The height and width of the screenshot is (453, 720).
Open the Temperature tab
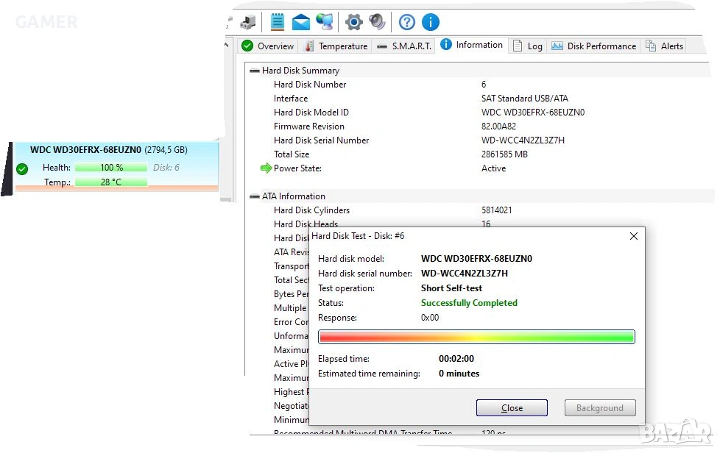(336, 46)
